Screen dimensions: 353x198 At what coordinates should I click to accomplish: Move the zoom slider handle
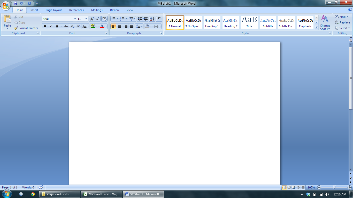[x=334, y=187]
